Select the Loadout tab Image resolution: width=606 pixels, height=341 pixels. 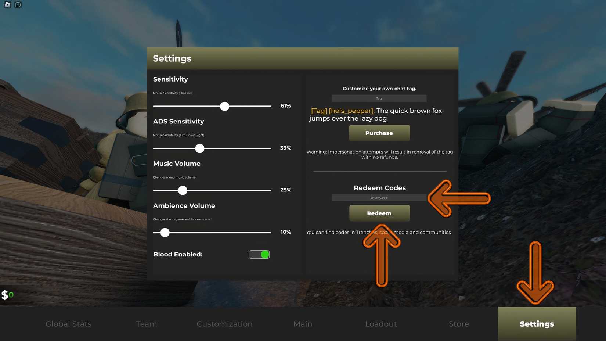click(x=381, y=324)
